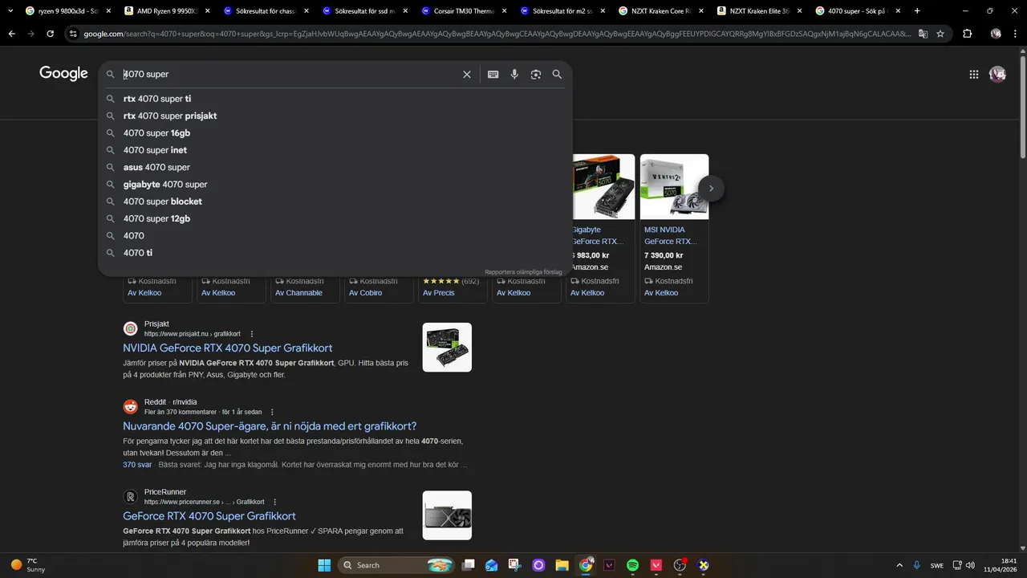Open Chrome extensions puzzle icon
Screen dimensions: 1027x578
coord(967,34)
